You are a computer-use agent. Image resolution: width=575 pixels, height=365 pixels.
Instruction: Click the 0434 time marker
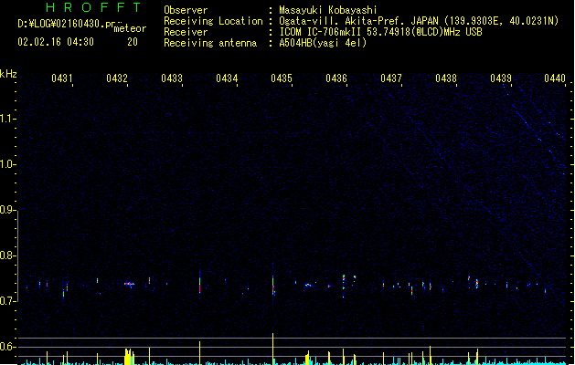227,78
